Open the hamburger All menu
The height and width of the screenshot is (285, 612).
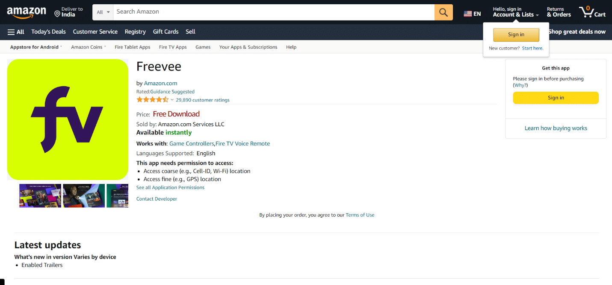point(16,32)
